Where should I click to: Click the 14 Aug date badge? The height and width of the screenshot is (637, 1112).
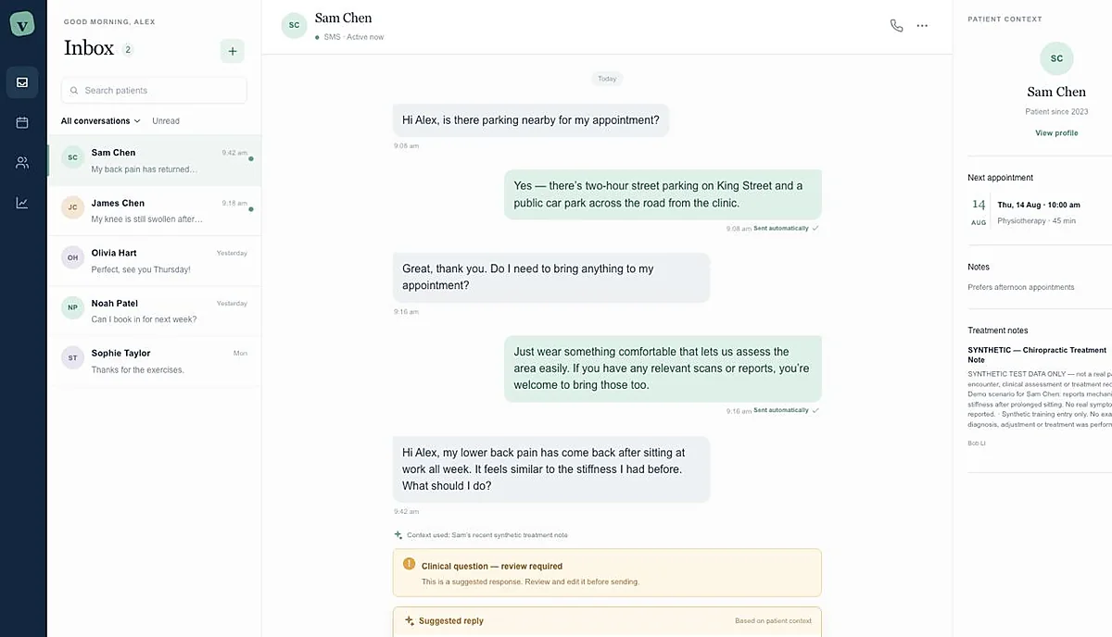tap(979, 210)
